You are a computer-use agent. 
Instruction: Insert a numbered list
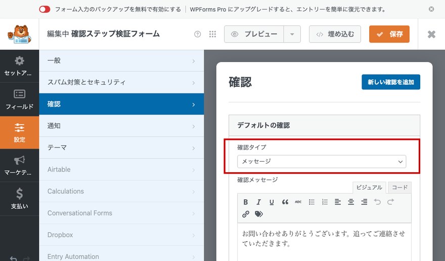pos(325,202)
